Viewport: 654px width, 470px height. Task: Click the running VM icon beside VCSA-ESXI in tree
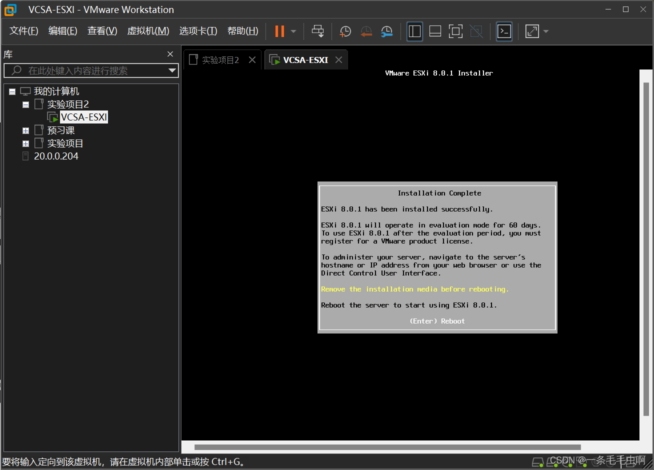(52, 117)
